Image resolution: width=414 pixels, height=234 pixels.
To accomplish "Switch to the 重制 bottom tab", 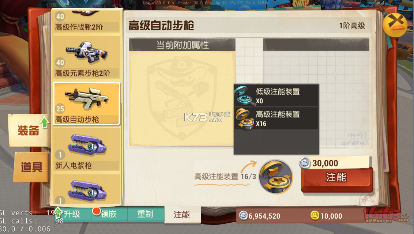I will click(146, 214).
